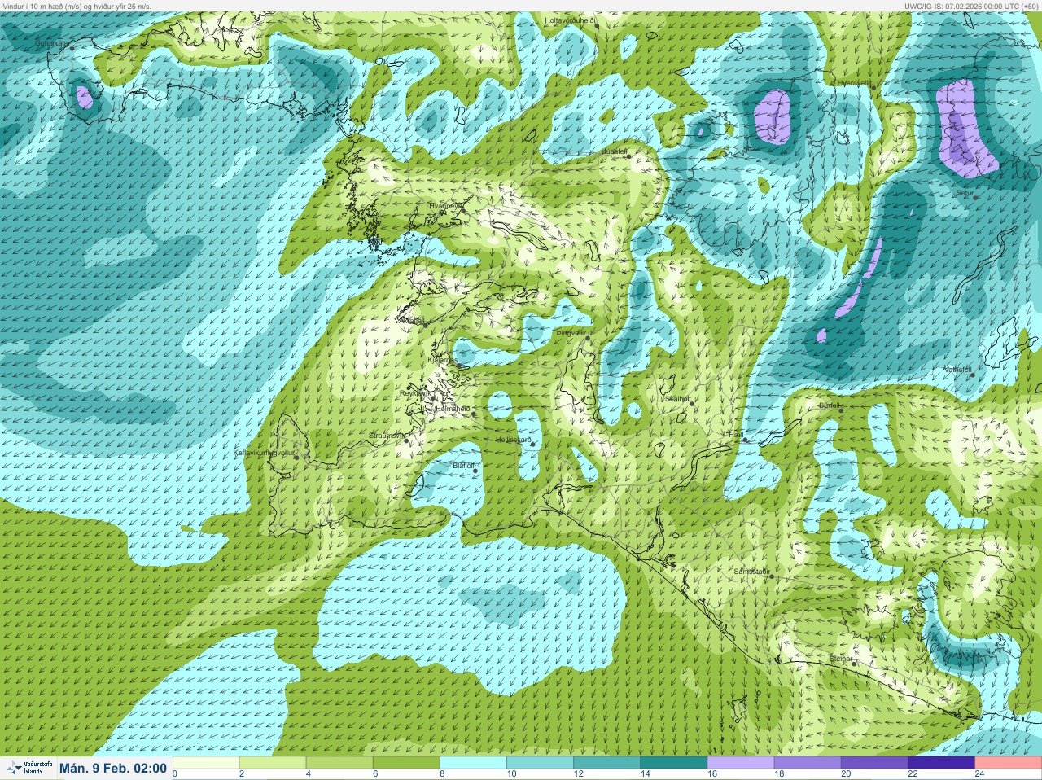Click the Reykjavík station label
Screen dimensions: 1042x780
coord(414,393)
